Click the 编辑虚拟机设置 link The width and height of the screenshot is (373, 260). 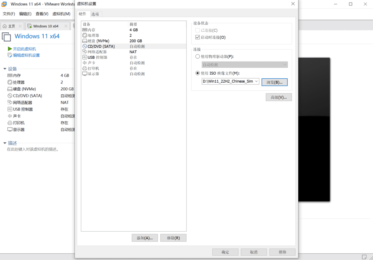pos(26,55)
